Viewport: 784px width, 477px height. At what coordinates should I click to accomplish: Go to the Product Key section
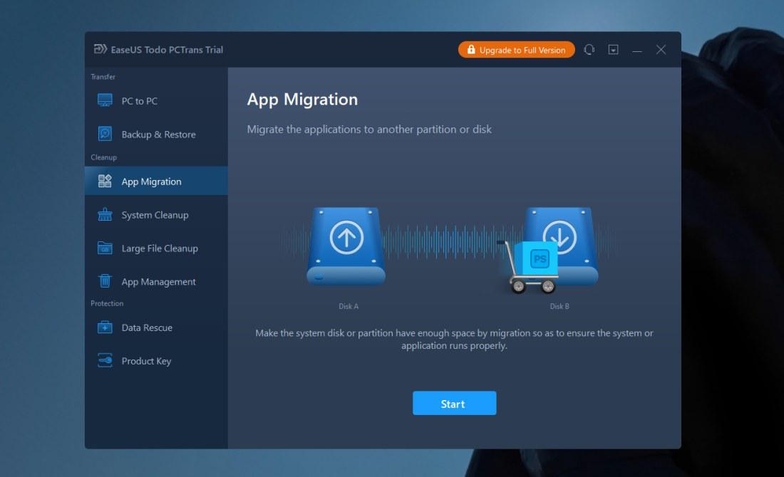(156, 361)
